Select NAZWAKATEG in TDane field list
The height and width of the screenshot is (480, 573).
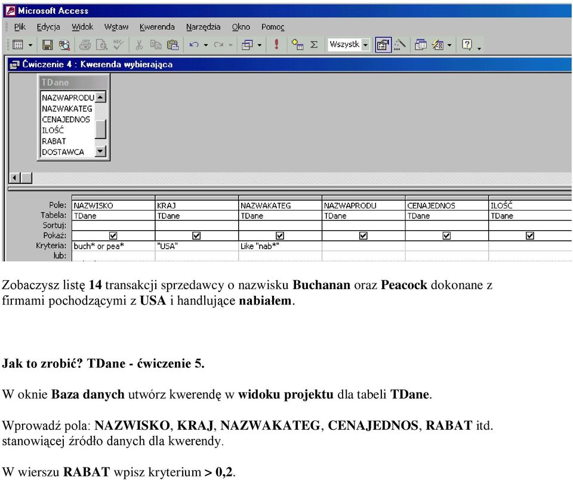(x=67, y=109)
